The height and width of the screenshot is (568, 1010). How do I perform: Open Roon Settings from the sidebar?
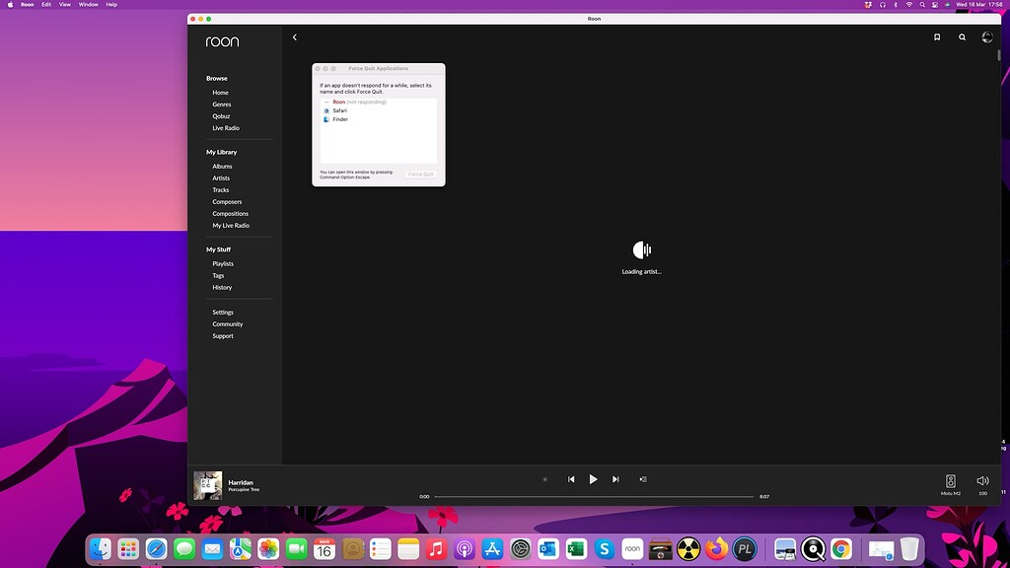(222, 312)
